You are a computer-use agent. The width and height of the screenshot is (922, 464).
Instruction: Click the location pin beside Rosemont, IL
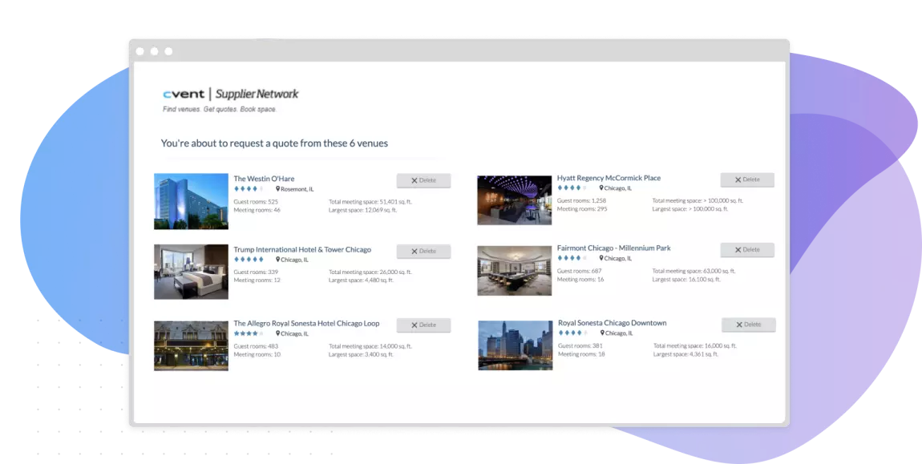click(277, 189)
